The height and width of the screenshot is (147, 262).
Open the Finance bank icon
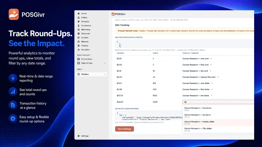tap(79, 45)
